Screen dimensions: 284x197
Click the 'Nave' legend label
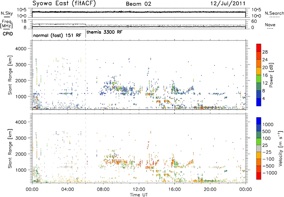click(270, 25)
